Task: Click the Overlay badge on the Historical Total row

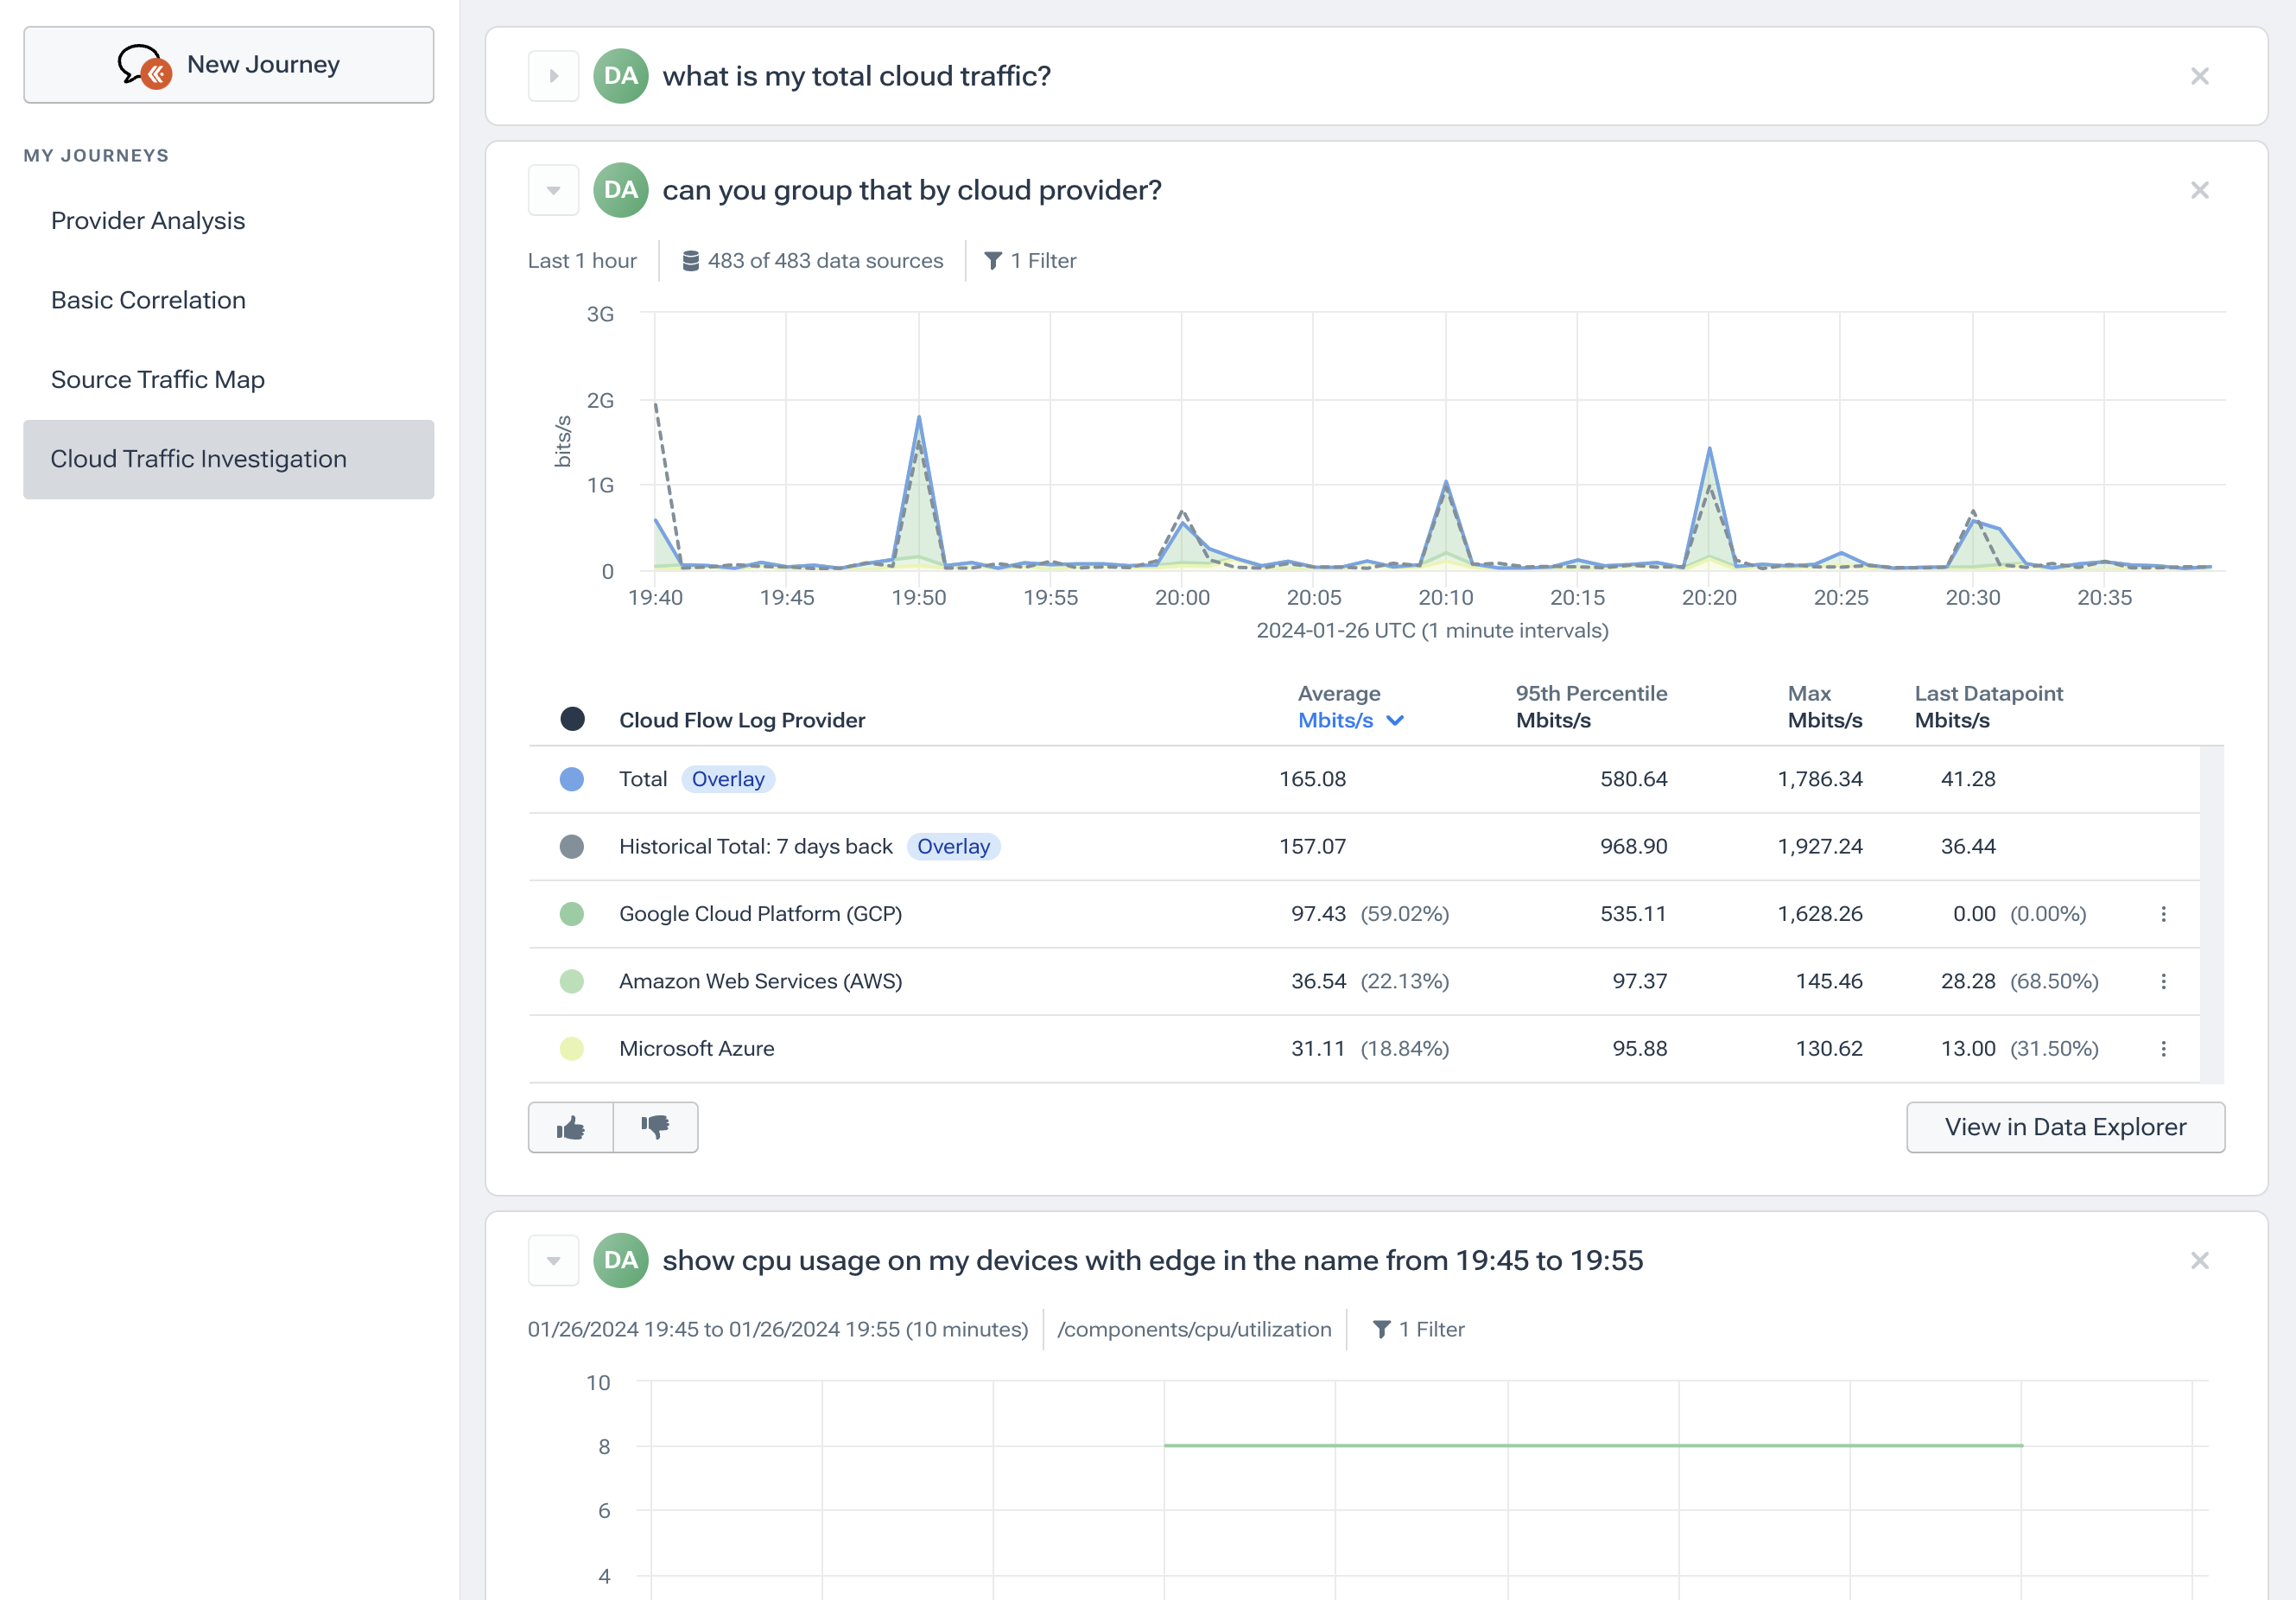Action: [x=953, y=847]
